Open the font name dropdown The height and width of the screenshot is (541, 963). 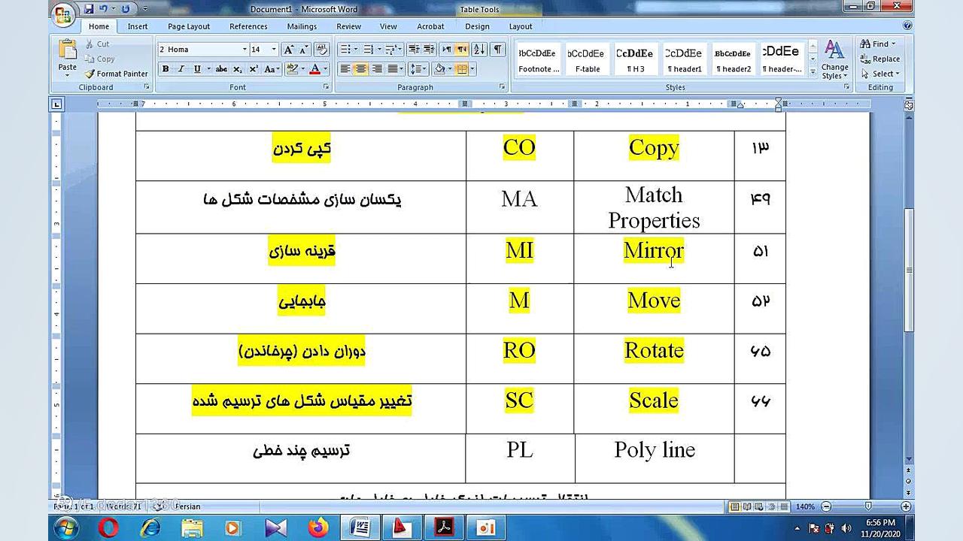coord(245,50)
